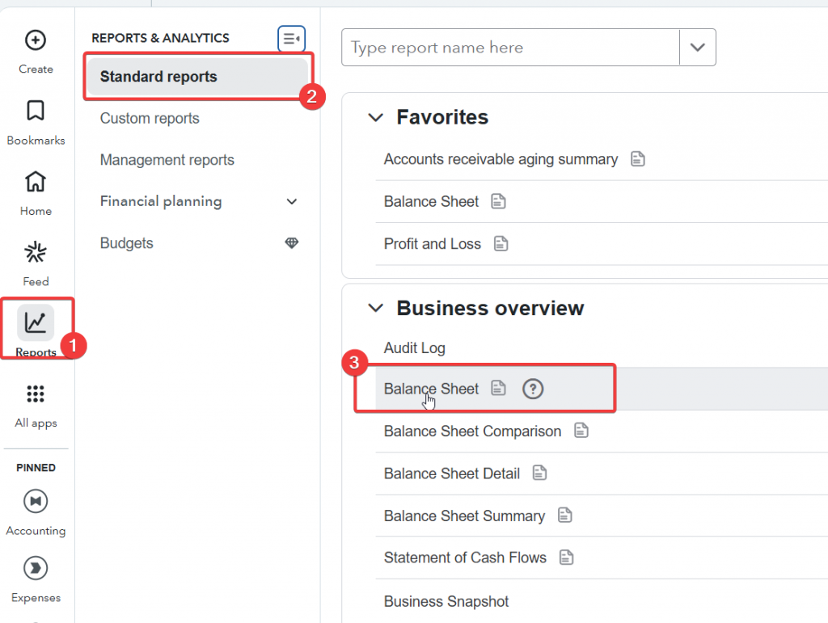Collapse the Business overview section

point(375,309)
